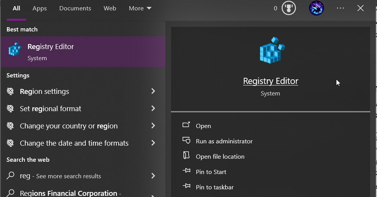Switch to the Apps tab
377x197 pixels.
(40, 8)
